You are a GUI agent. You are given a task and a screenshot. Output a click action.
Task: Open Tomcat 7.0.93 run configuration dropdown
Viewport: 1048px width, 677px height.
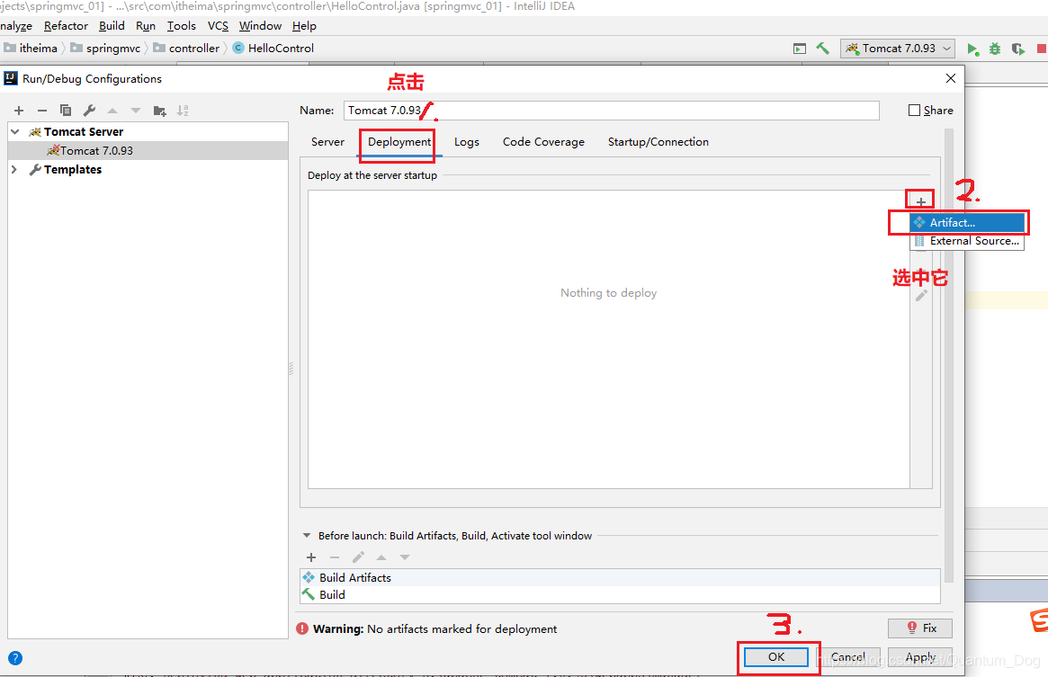pos(898,49)
